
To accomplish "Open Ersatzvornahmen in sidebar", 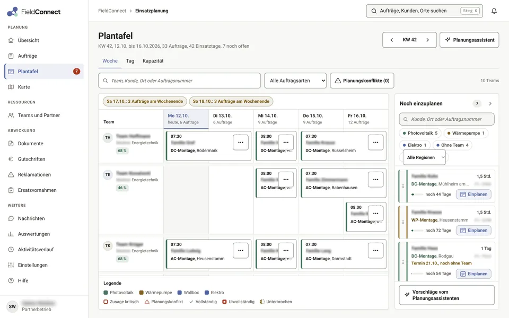I will 44,190.
